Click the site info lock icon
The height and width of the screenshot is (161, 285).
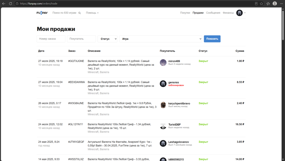(x=17, y=4)
